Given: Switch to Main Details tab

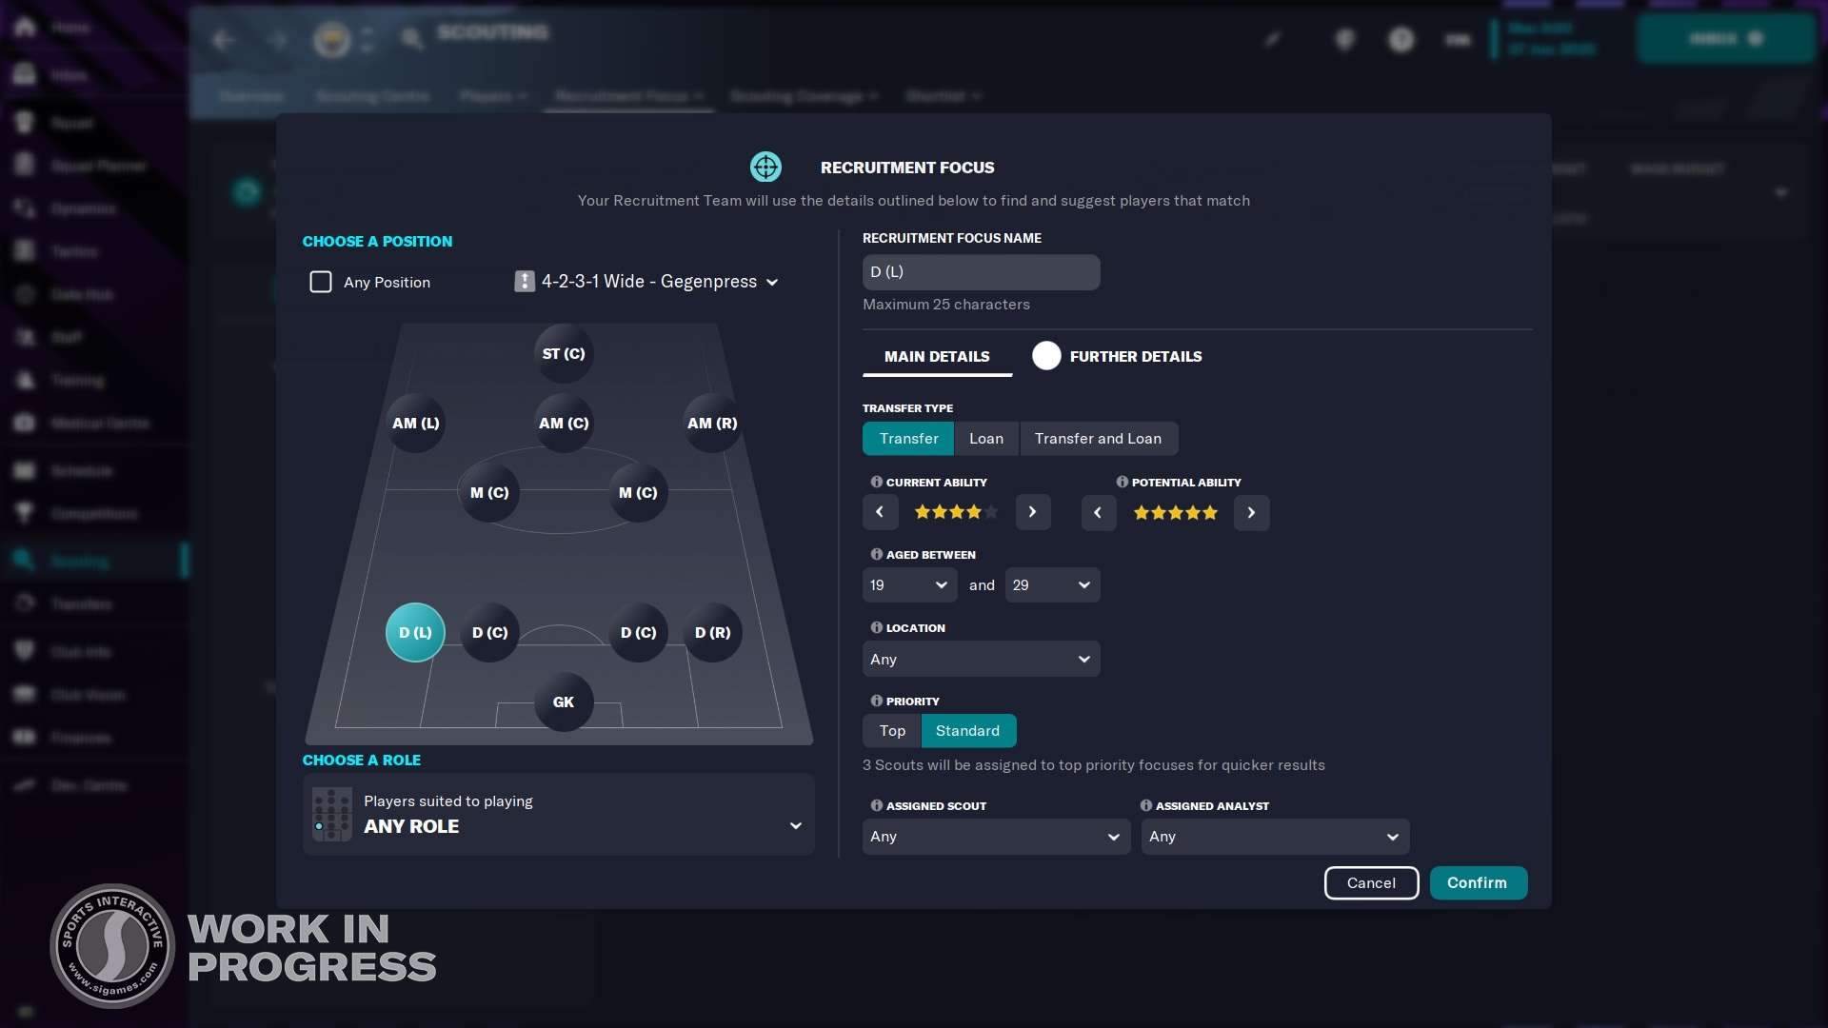Looking at the screenshot, I should tap(935, 357).
